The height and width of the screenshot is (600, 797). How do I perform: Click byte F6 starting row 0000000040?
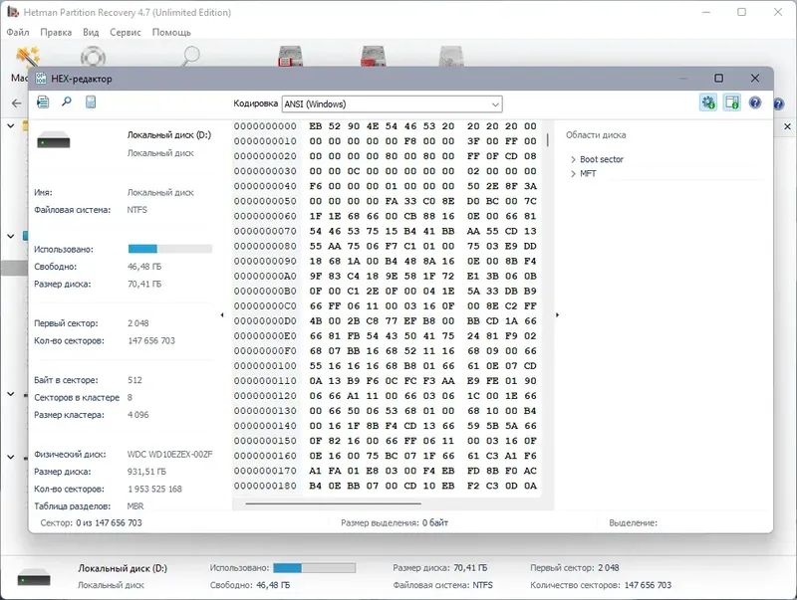pos(315,186)
